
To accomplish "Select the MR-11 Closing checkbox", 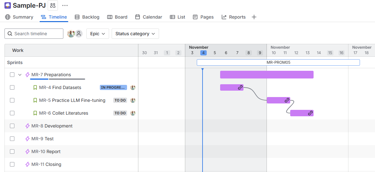I will [x=12, y=164].
